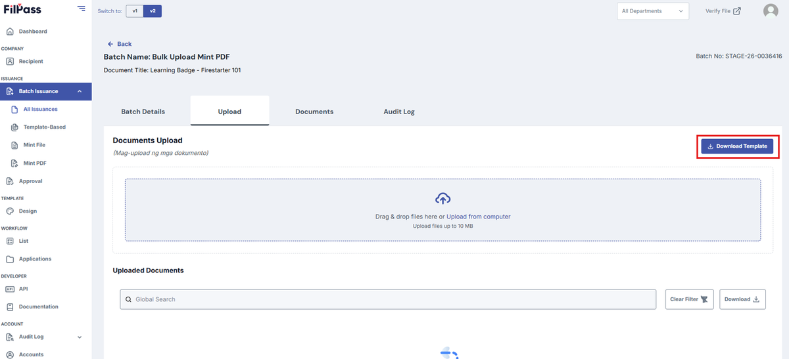Open Recipient in the sidebar
The width and height of the screenshot is (789, 359).
(x=31, y=61)
